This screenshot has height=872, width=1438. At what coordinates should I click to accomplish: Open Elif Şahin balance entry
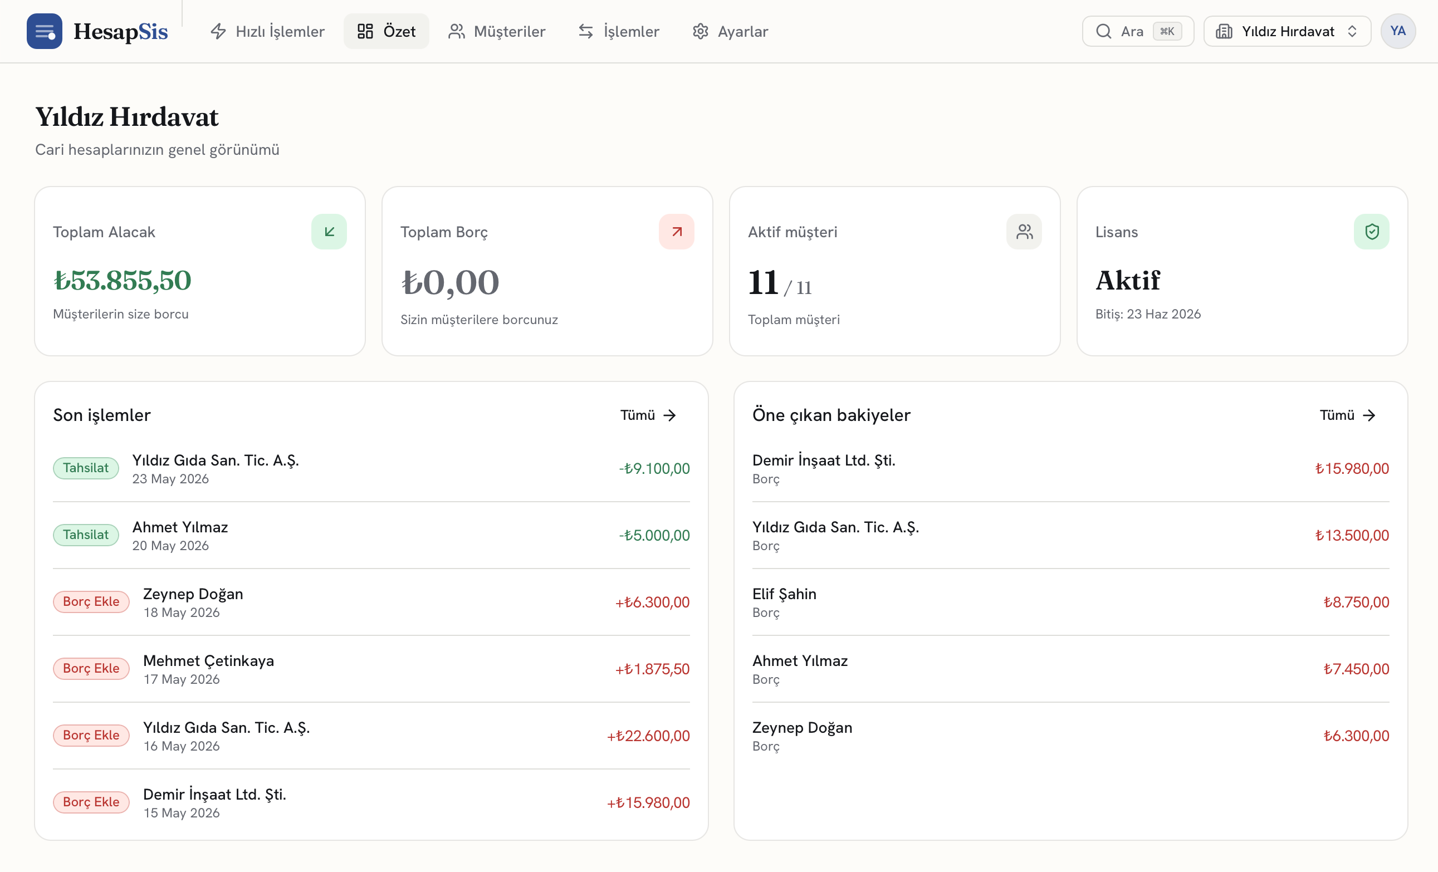pyautogui.click(x=1070, y=602)
